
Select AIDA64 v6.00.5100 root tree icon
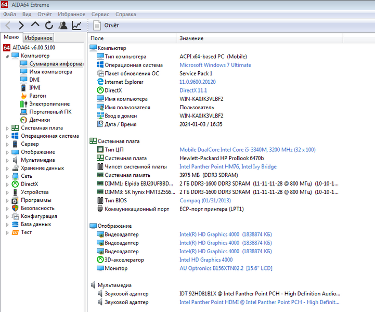tap(7, 47)
